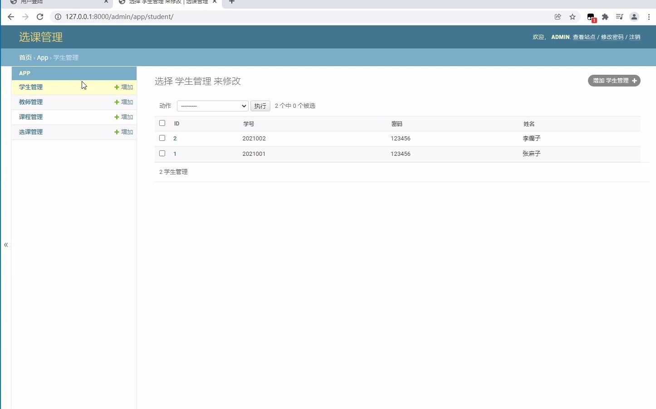Open the extension with the red badge
Viewport: 656px width, 409px height.
coord(591,17)
